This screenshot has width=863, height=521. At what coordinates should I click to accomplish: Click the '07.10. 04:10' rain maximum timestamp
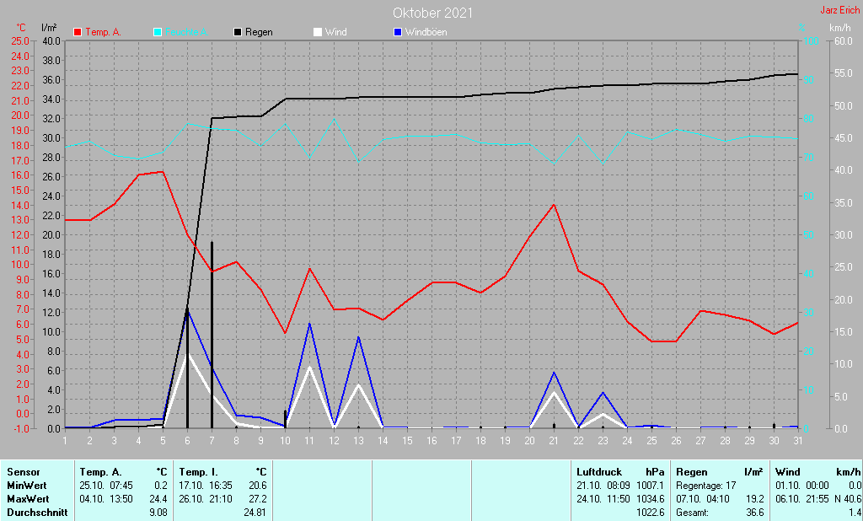[x=703, y=499]
